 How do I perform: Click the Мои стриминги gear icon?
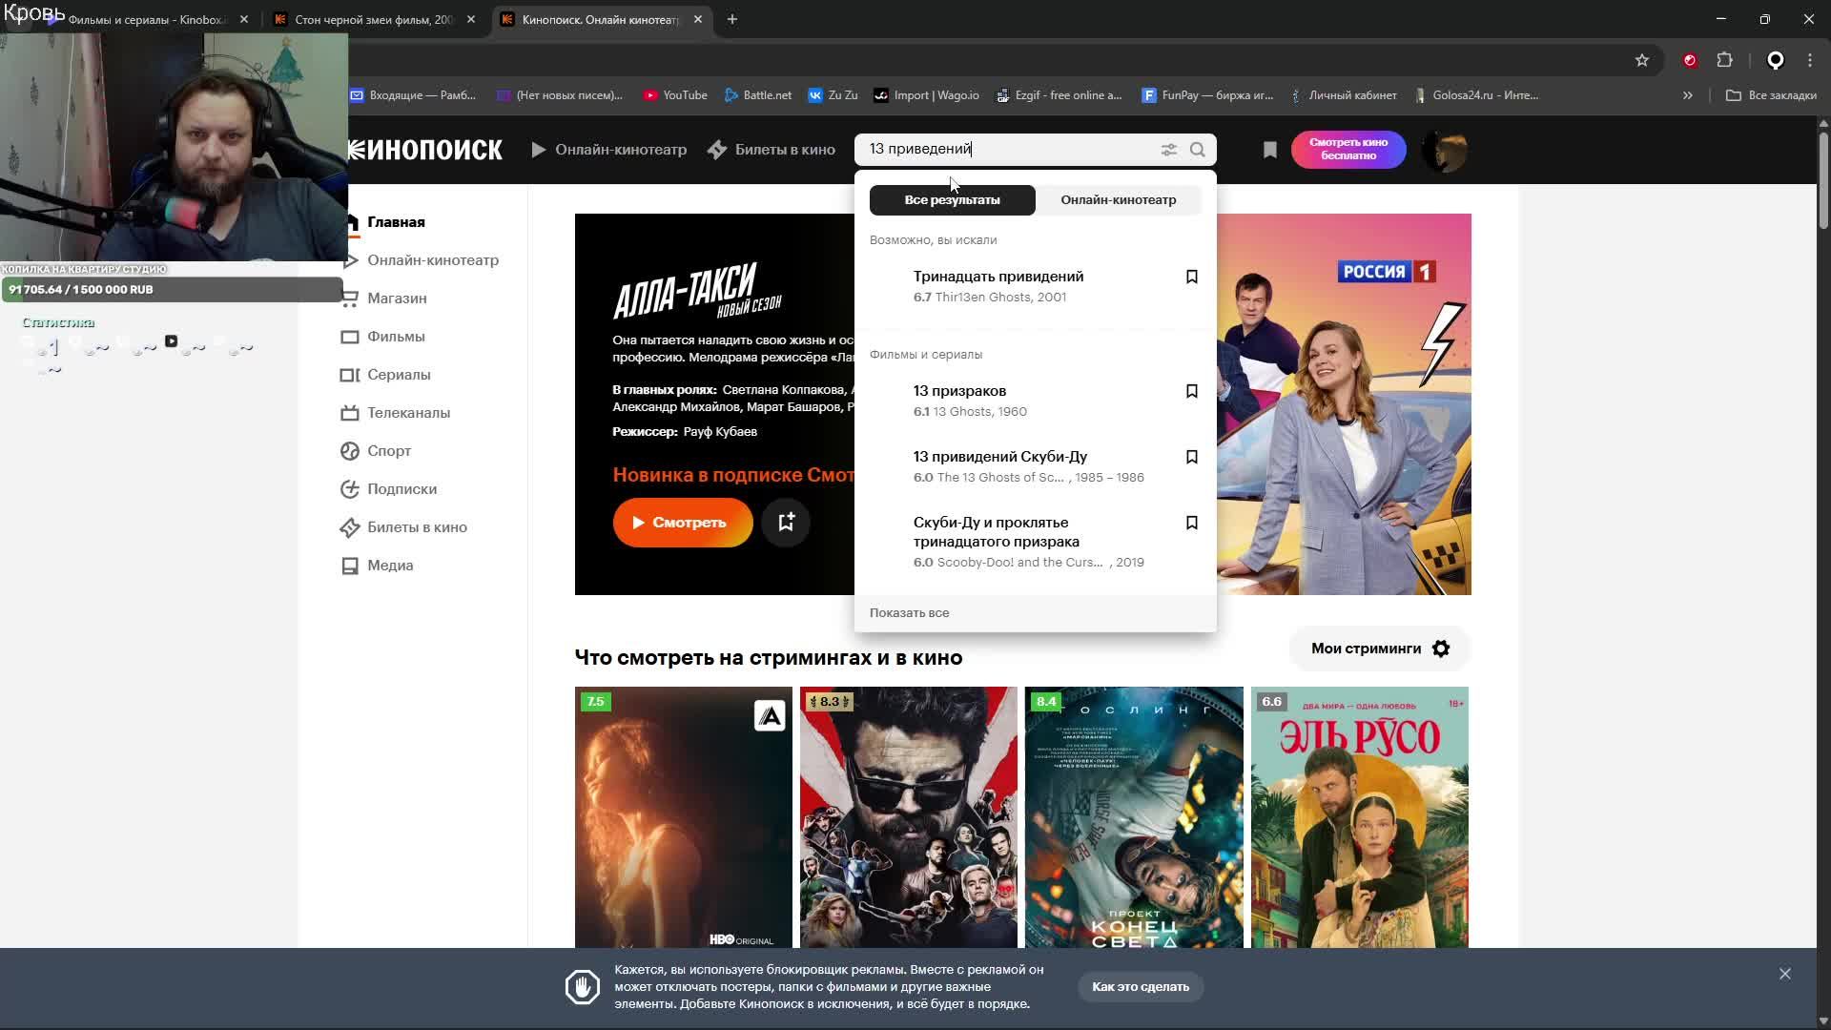pyautogui.click(x=1441, y=649)
